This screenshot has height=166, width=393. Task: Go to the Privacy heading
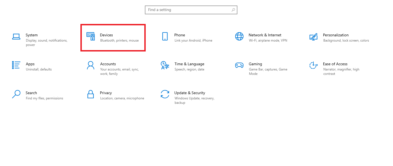[x=106, y=93]
